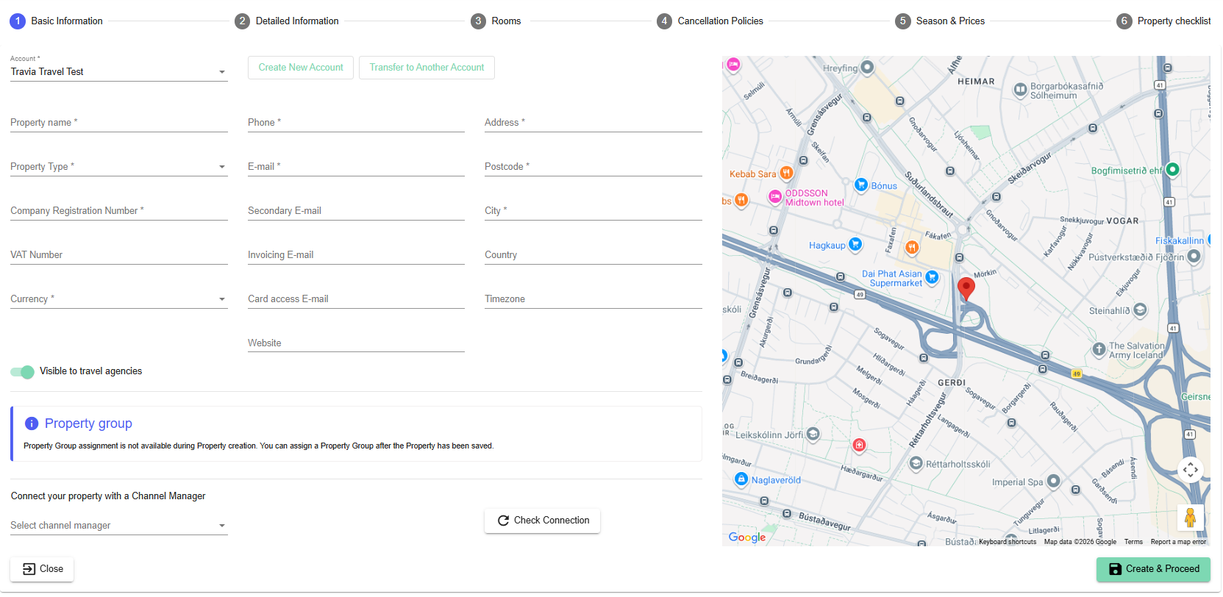Click the Close button
Screen dimensions: 1223x597
[x=42, y=569]
